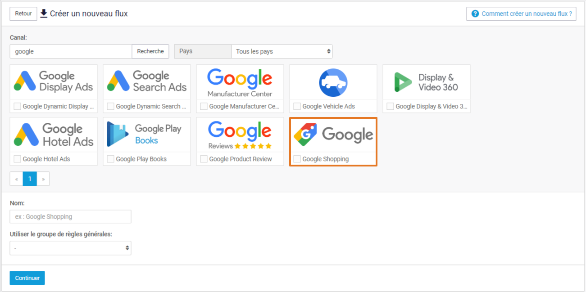
Task: Select the Google Play Books checkbox
Action: click(x=110, y=159)
